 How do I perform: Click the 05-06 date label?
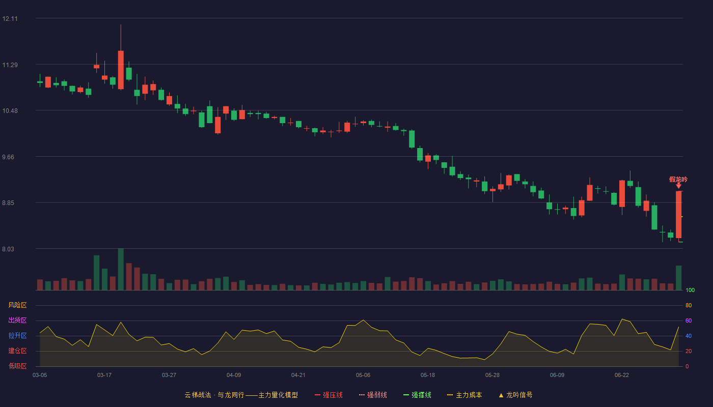(363, 375)
